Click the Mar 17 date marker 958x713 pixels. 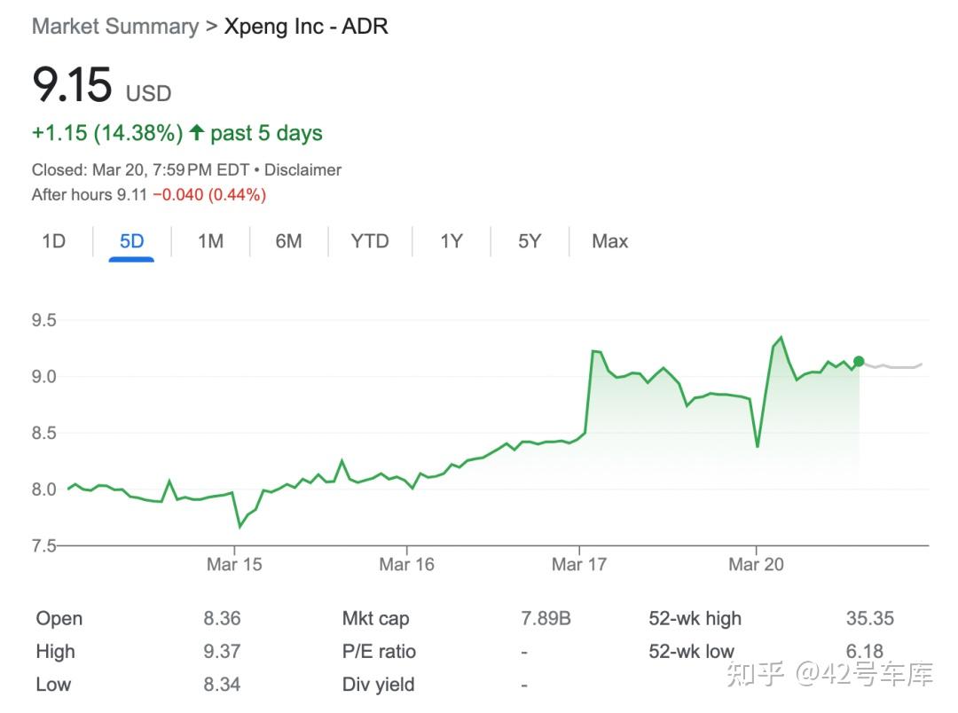(x=578, y=564)
